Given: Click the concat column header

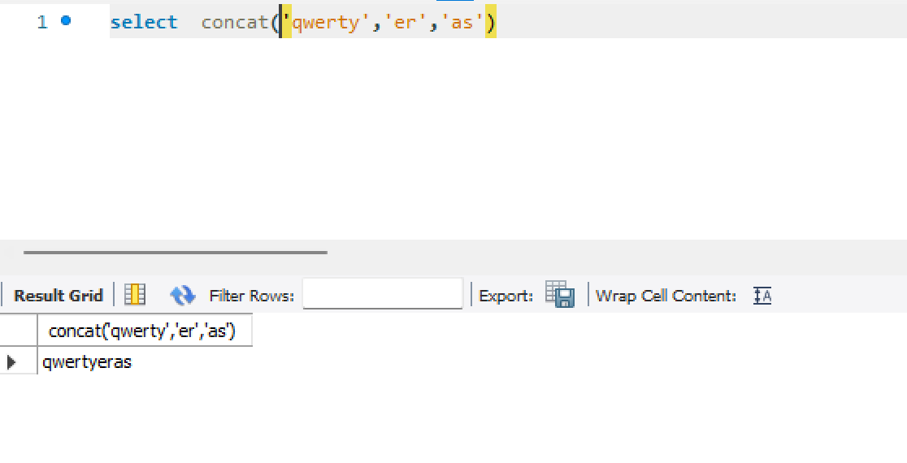Looking at the screenshot, I should (x=145, y=331).
